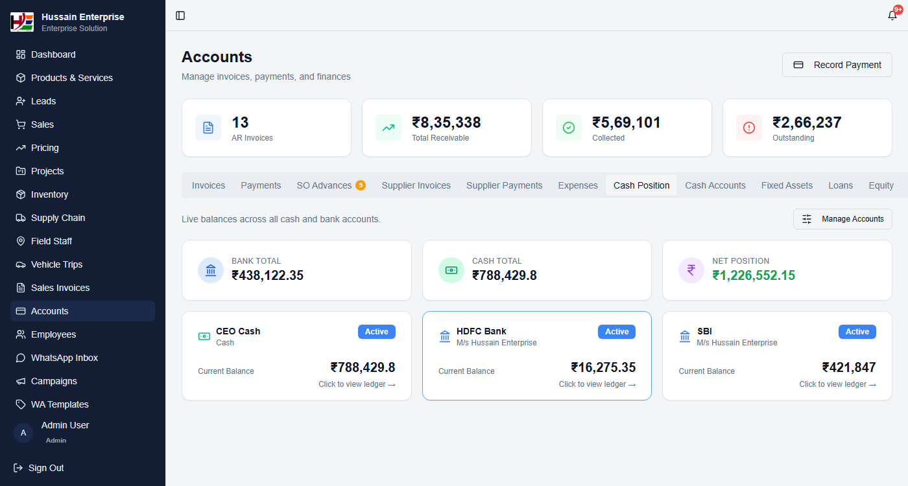Open the Cash Accounts tab
Viewport: 908px width, 486px height.
coord(715,185)
